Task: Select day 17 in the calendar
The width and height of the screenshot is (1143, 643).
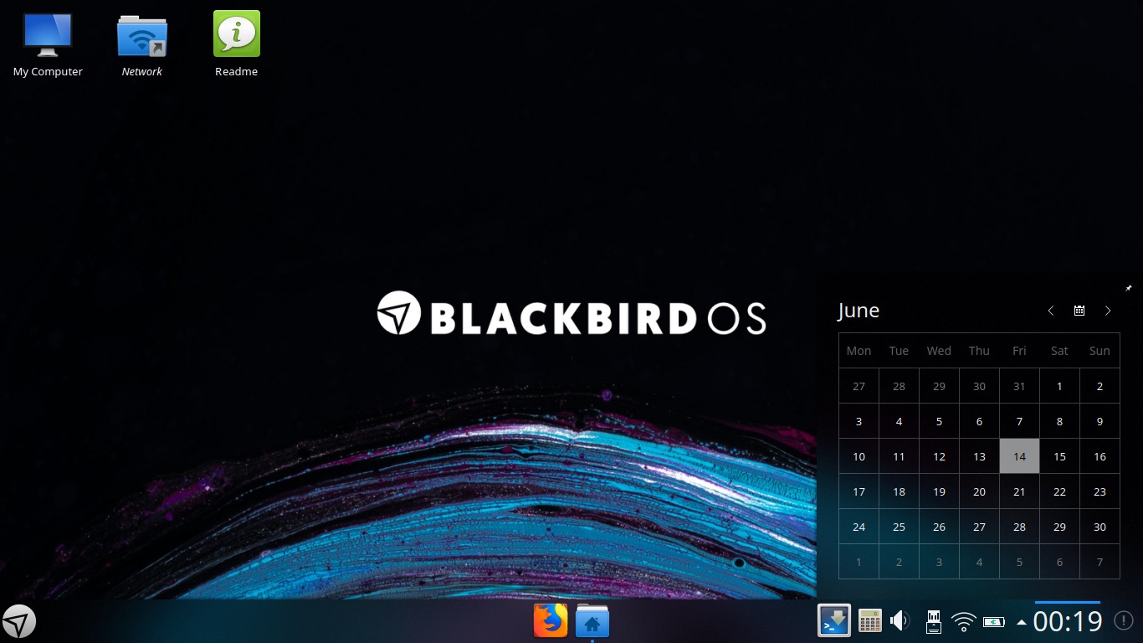Action: (859, 491)
